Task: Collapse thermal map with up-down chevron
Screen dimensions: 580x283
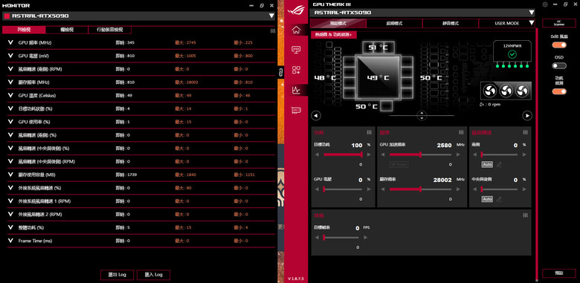Action: [422, 115]
